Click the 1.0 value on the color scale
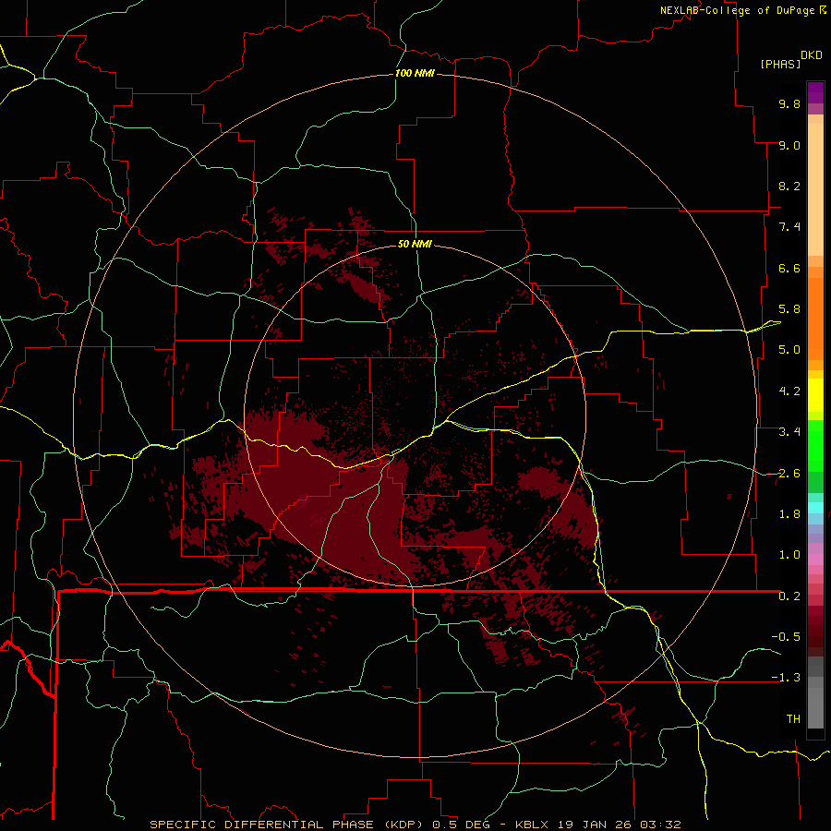Screen dimensions: 831x831 789,555
